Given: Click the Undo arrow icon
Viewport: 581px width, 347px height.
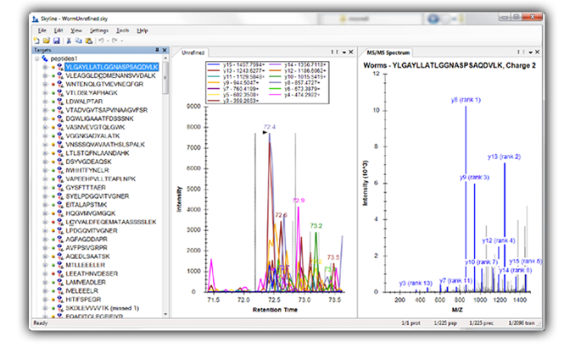Looking at the screenshot, I should [x=100, y=40].
